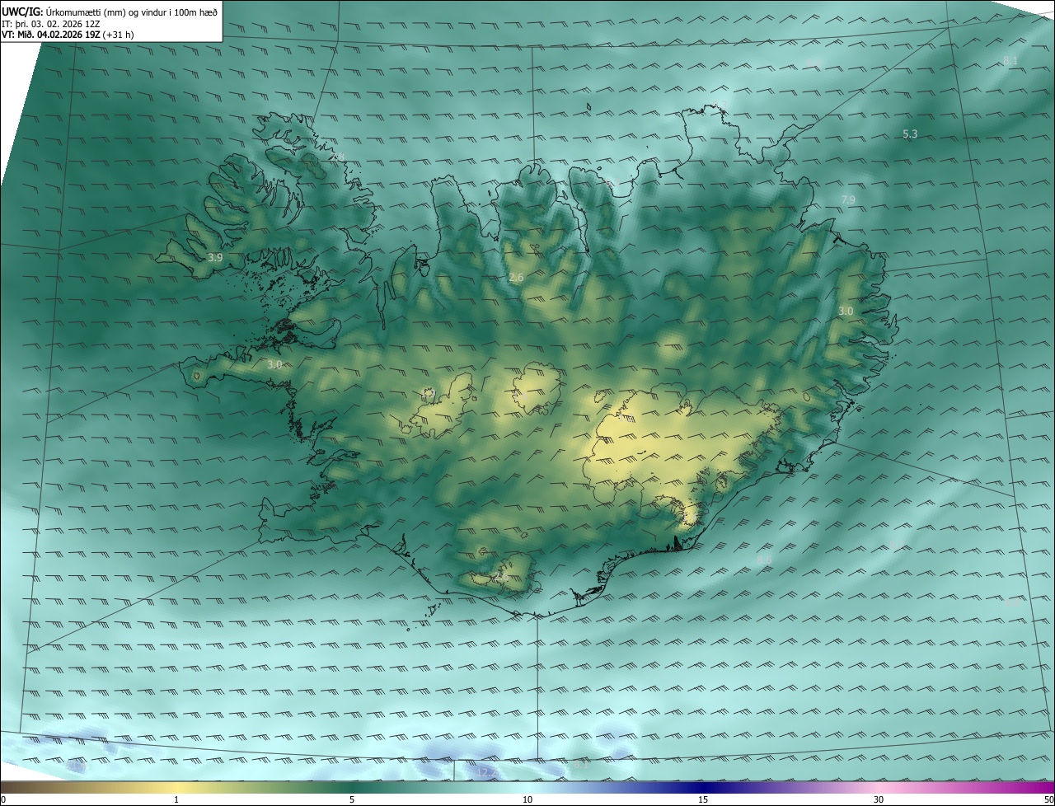Click the 5.3 value label offshore northeast
The image size is (1055, 806).
click(x=910, y=134)
